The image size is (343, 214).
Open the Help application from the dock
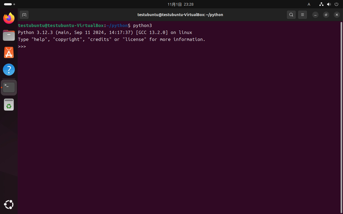coord(9,70)
